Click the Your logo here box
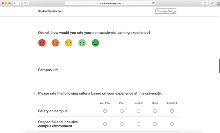The width and height of the screenshot is (220, 133). click(x=166, y=11)
